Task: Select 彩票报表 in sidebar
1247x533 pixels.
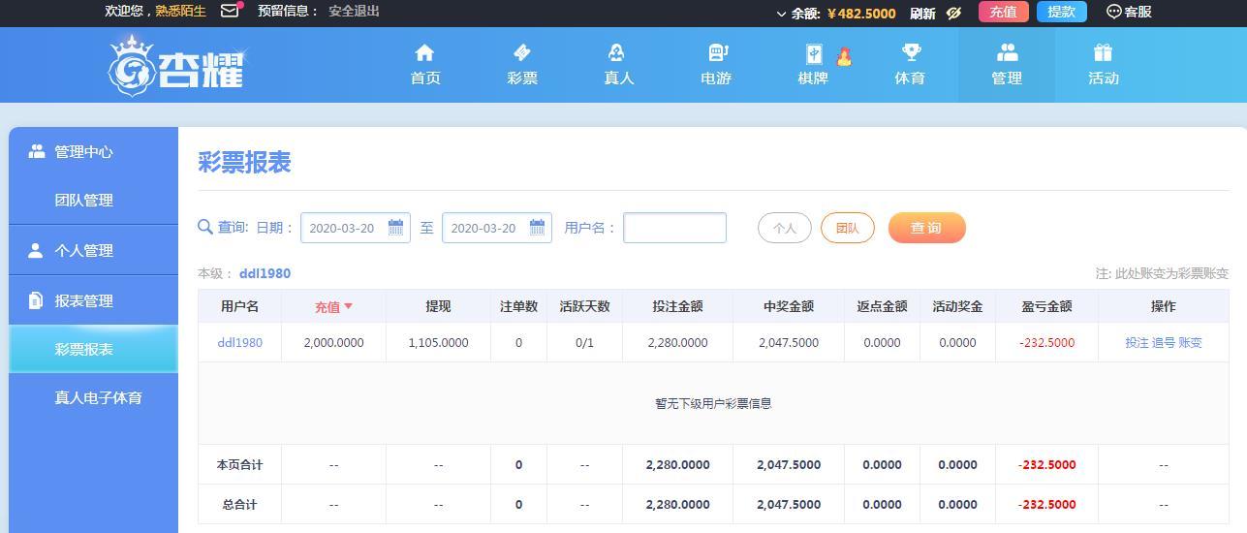Action: [94, 349]
